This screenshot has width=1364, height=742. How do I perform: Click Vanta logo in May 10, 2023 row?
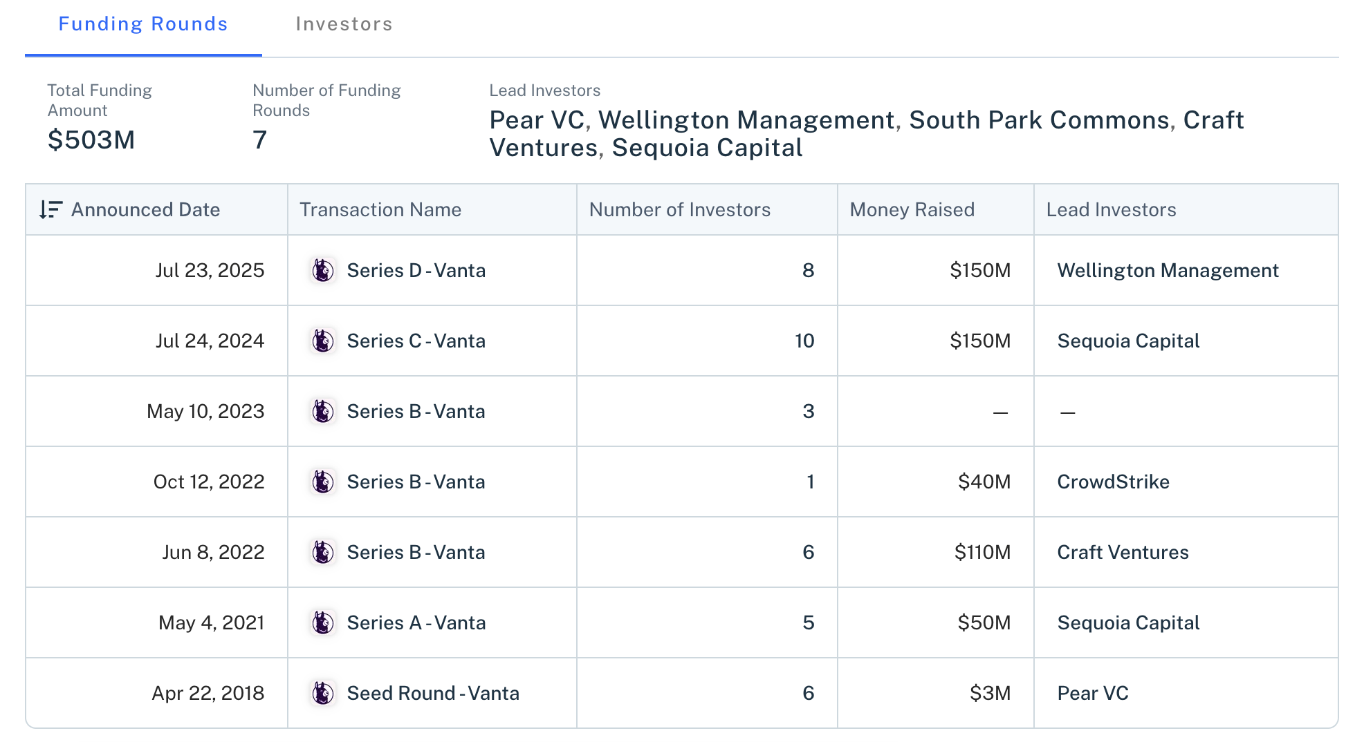(x=322, y=411)
